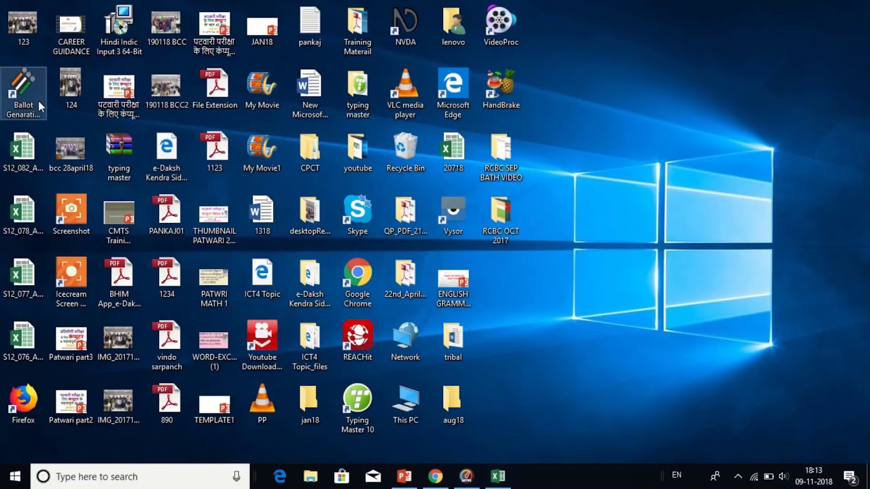Switch to Chrome on the taskbar

click(x=436, y=476)
